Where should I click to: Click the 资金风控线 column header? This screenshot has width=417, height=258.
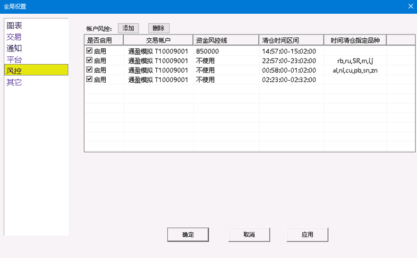pyautogui.click(x=226, y=40)
